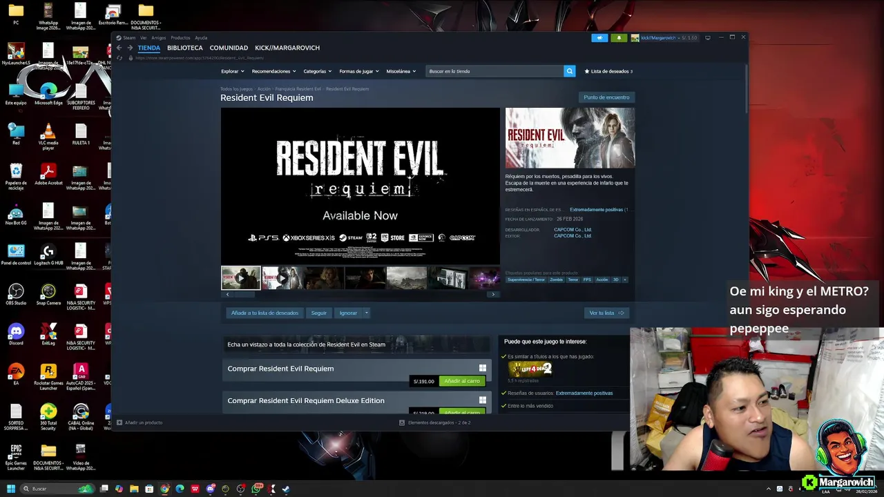Screen dimensions: 884x497
Task: Click the Steam store search magnifier button
Action: (570, 71)
